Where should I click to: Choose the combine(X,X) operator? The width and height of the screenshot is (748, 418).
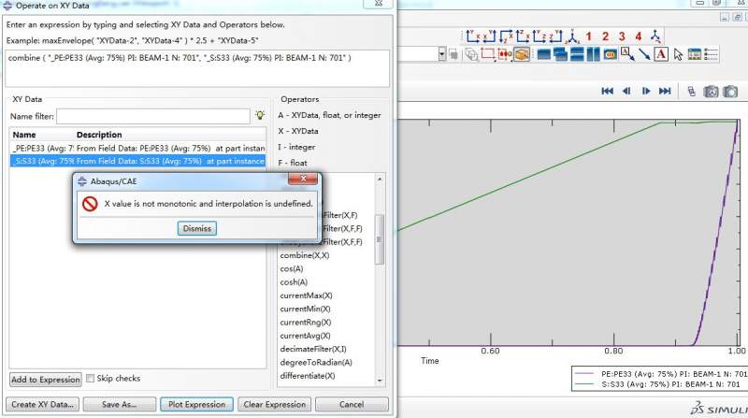(x=305, y=255)
